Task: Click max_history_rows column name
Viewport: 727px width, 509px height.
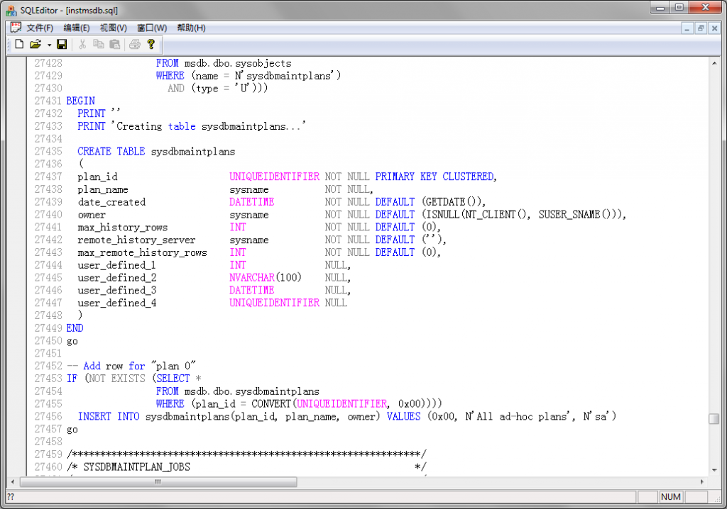Action: tap(123, 228)
